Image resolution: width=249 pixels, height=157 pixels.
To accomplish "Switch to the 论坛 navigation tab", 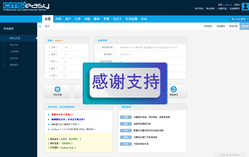I will coord(144,19).
